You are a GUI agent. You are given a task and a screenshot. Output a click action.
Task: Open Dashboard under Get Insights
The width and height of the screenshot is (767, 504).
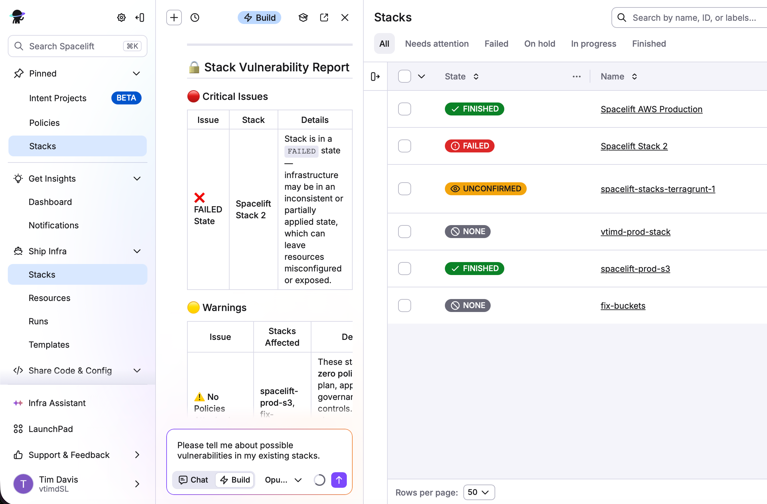coord(78,202)
